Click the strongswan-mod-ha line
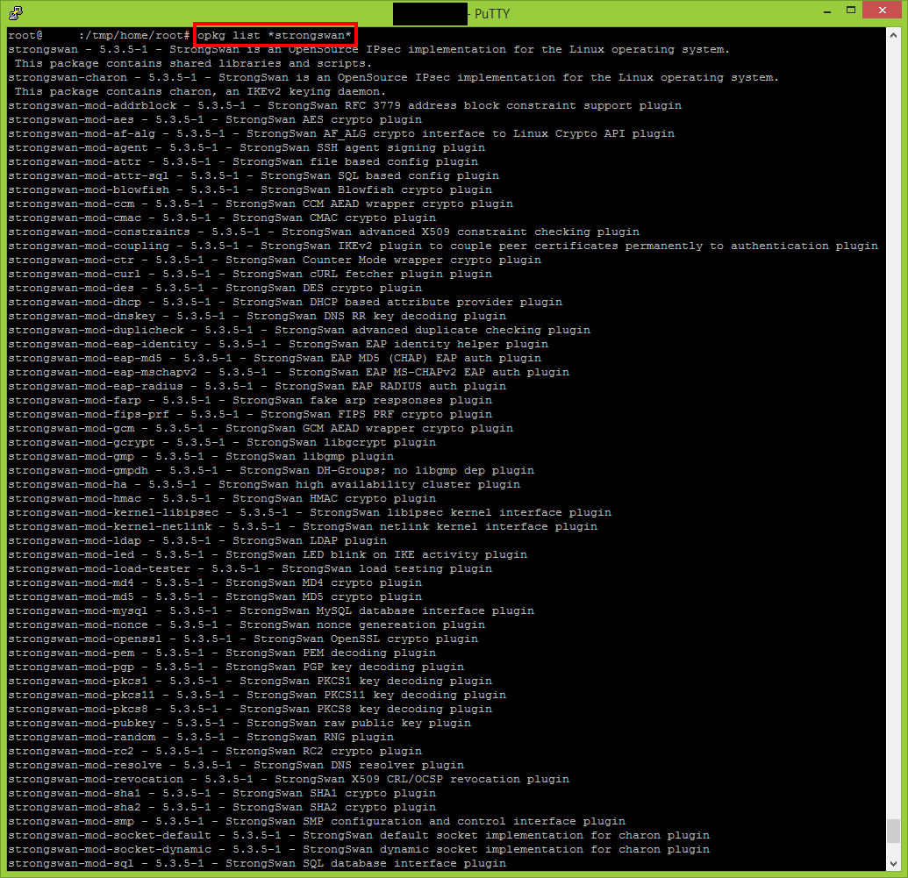The width and height of the screenshot is (908, 878). pos(264,484)
